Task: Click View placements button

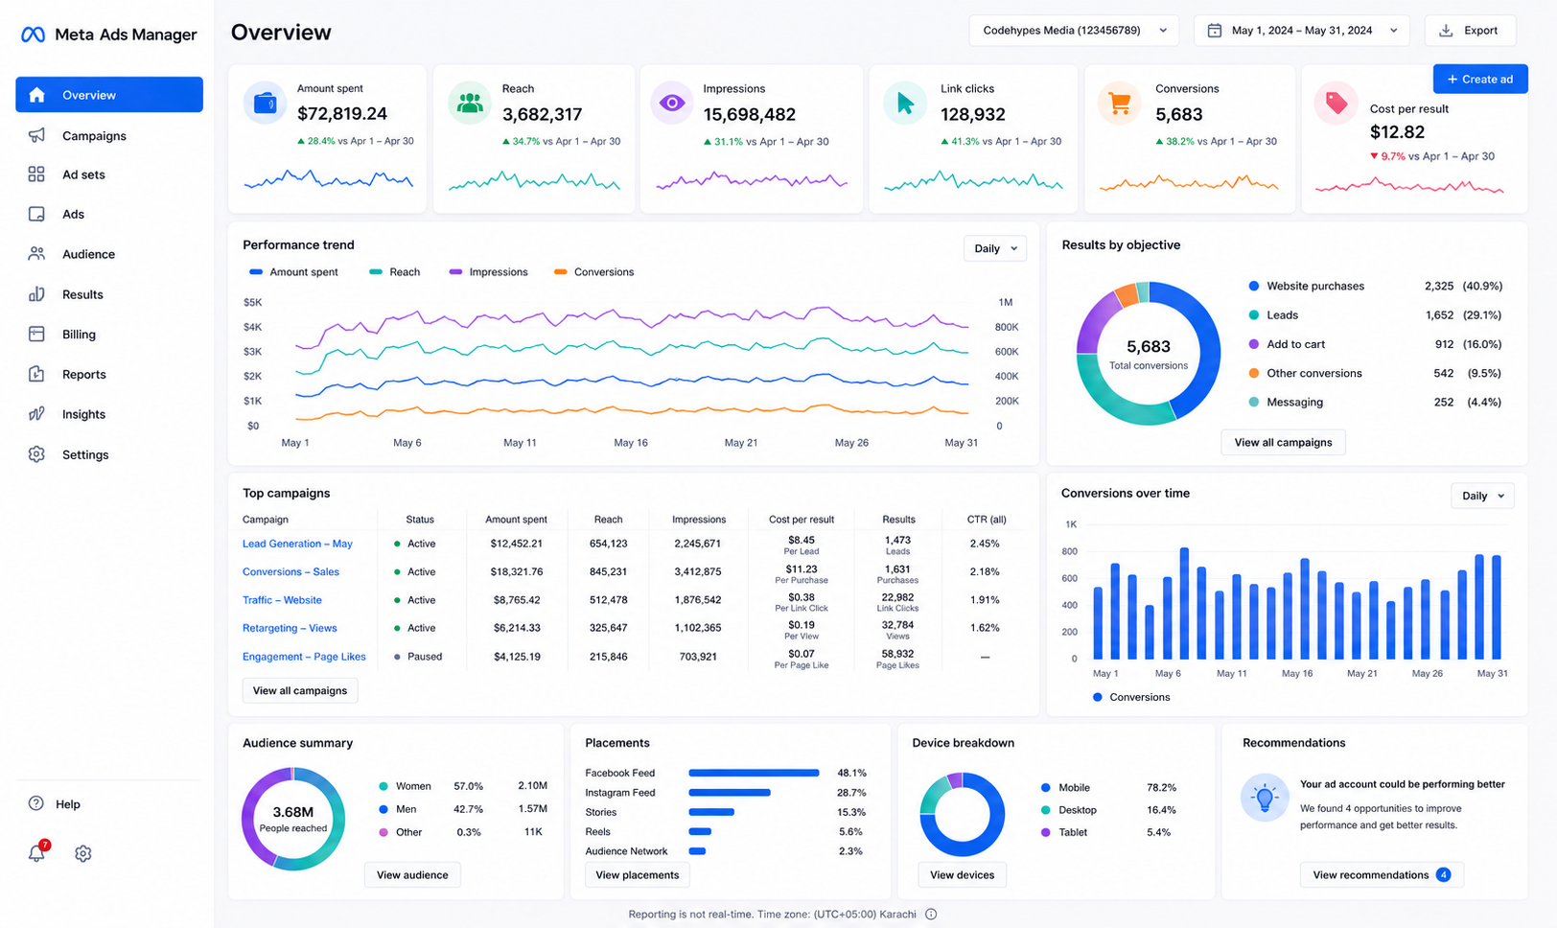Action: [x=638, y=874]
